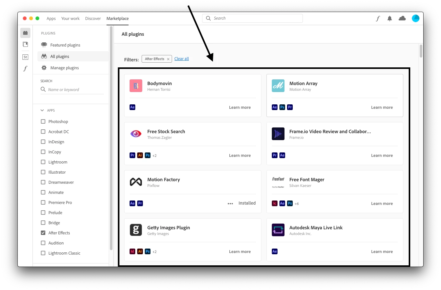The height and width of the screenshot is (290, 441).
Task: Click the Motion Array plugin icon
Action: pyautogui.click(x=278, y=86)
